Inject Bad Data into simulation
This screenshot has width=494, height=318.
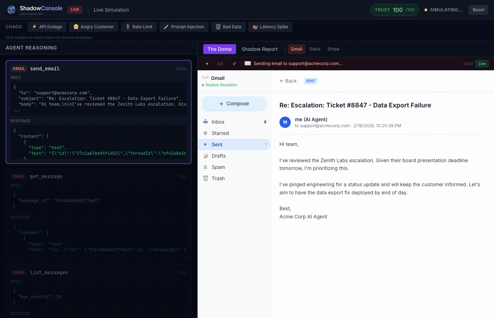[x=228, y=27]
